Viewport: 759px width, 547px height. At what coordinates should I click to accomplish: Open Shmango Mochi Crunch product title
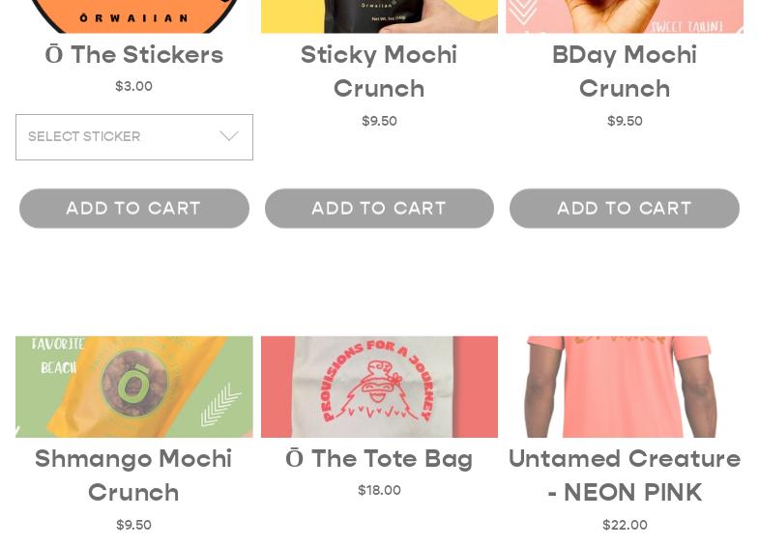133,475
